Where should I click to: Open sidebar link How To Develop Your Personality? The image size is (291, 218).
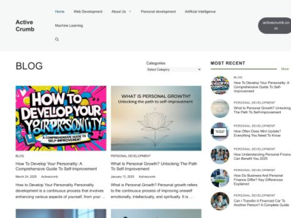[261, 87]
